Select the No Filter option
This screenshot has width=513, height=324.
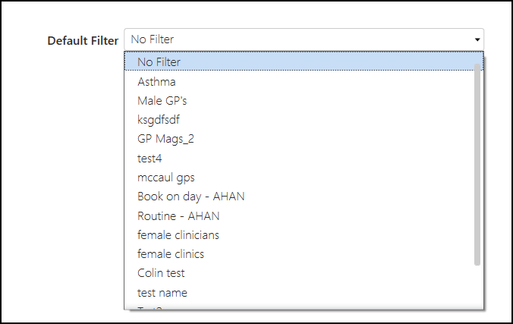(x=159, y=61)
